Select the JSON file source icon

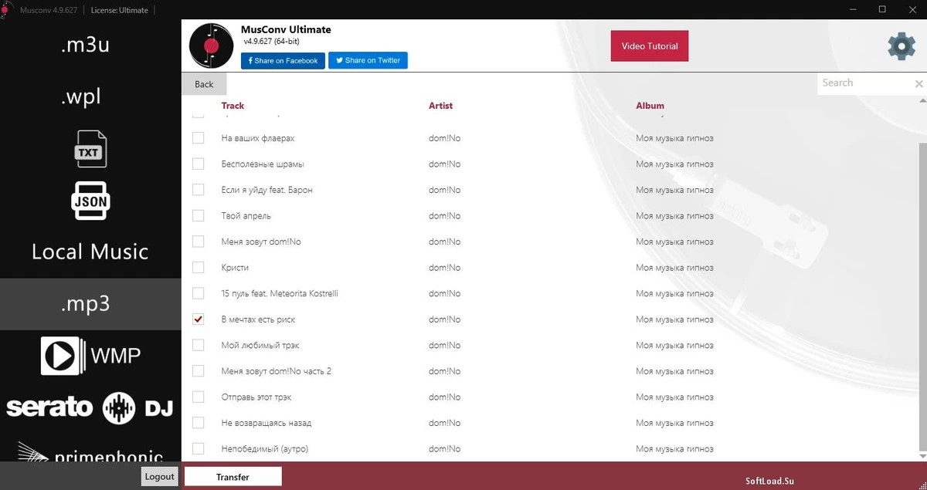90,201
